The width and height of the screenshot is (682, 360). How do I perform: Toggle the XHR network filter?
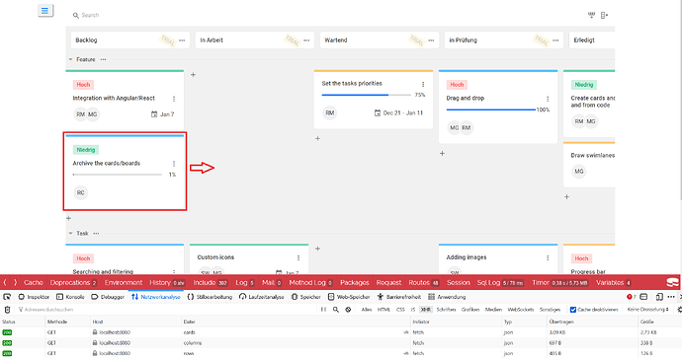point(425,310)
